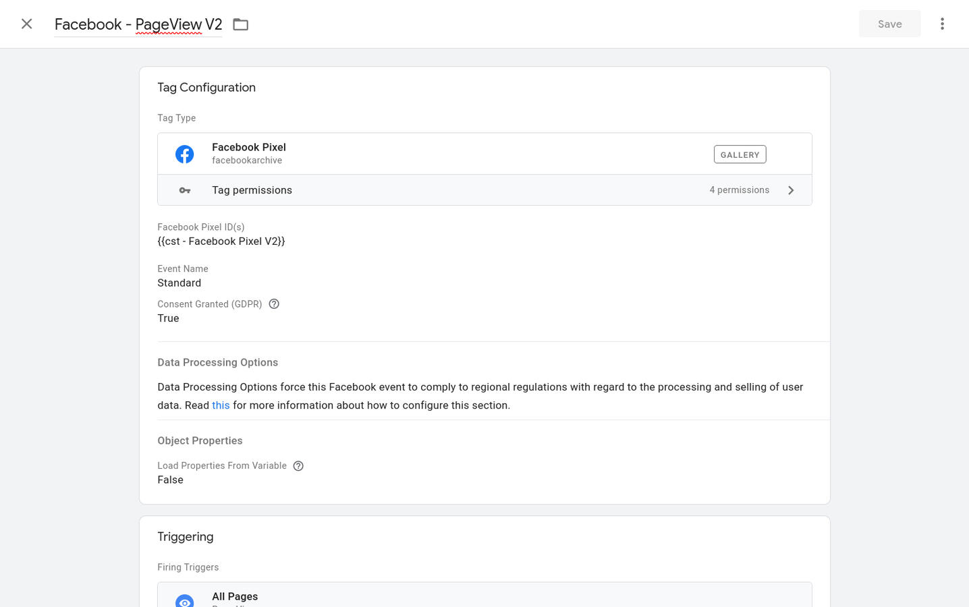Click the Consent Granted value True
The image size is (969, 607).
click(x=168, y=318)
